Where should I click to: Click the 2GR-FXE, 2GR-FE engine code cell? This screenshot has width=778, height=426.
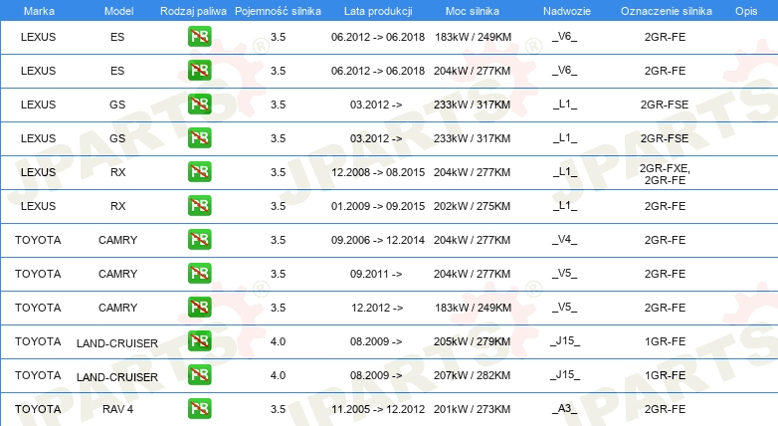665,174
